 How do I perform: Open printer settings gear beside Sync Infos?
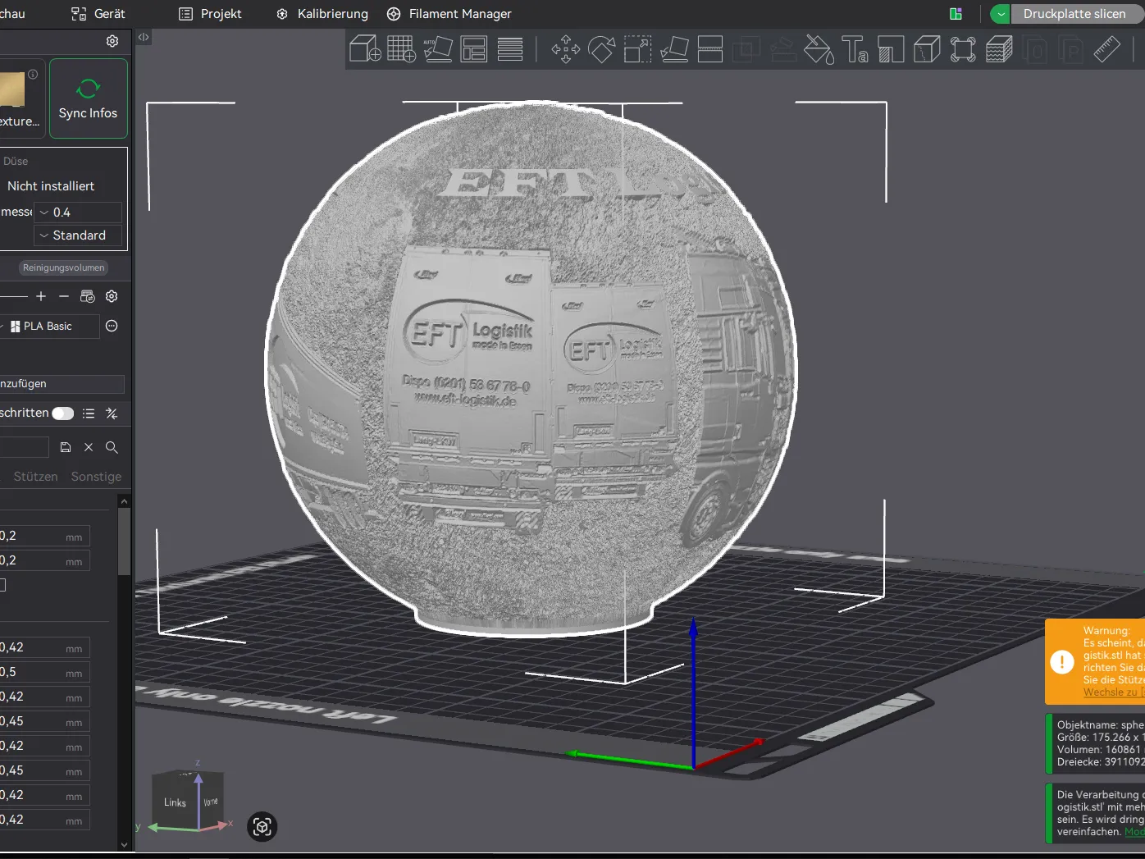(x=112, y=41)
